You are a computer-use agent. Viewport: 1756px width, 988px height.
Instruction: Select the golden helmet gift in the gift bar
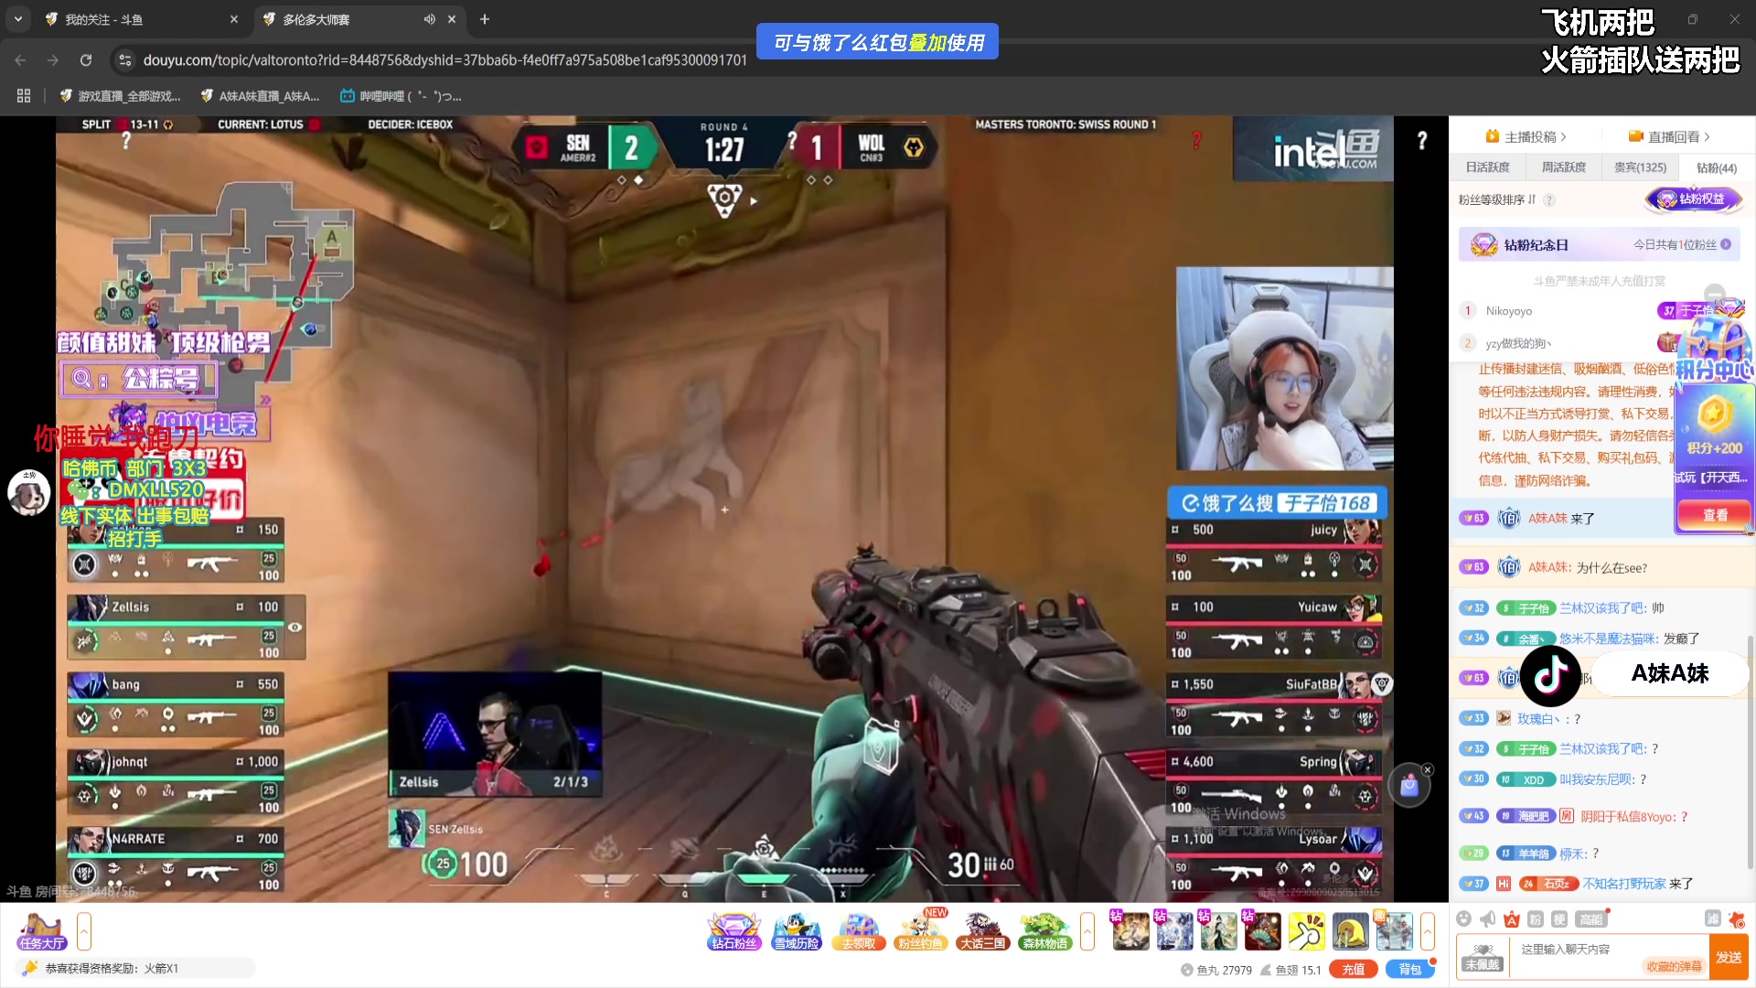click(x=1350, y=931)
